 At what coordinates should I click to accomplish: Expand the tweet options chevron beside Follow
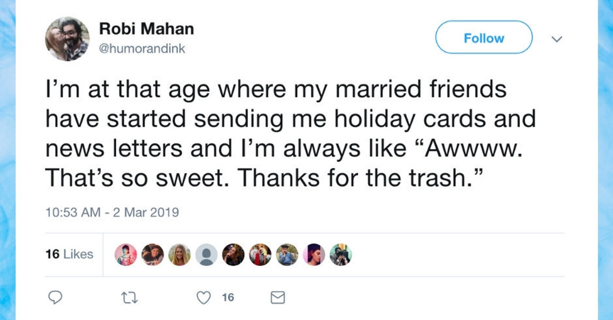[557, 39]
